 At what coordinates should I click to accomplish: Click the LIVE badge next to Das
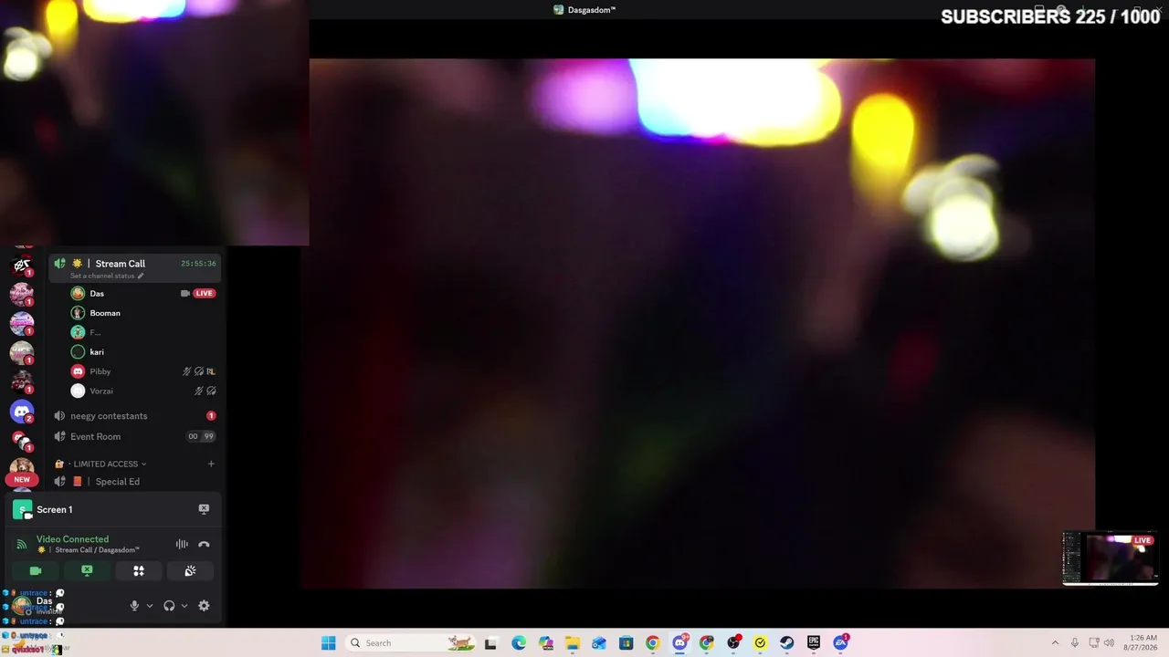point(204,294)
